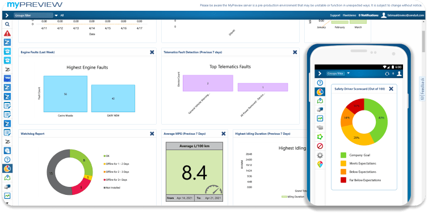Close the Average MPG widget
428x213 pixels.
[x=224, y=134]
